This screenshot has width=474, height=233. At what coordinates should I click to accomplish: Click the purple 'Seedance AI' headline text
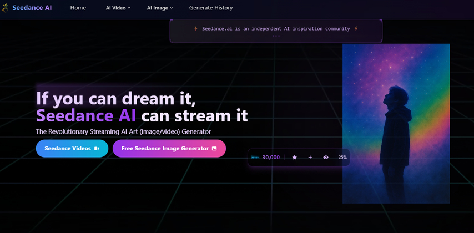click(x=86, y=116)
